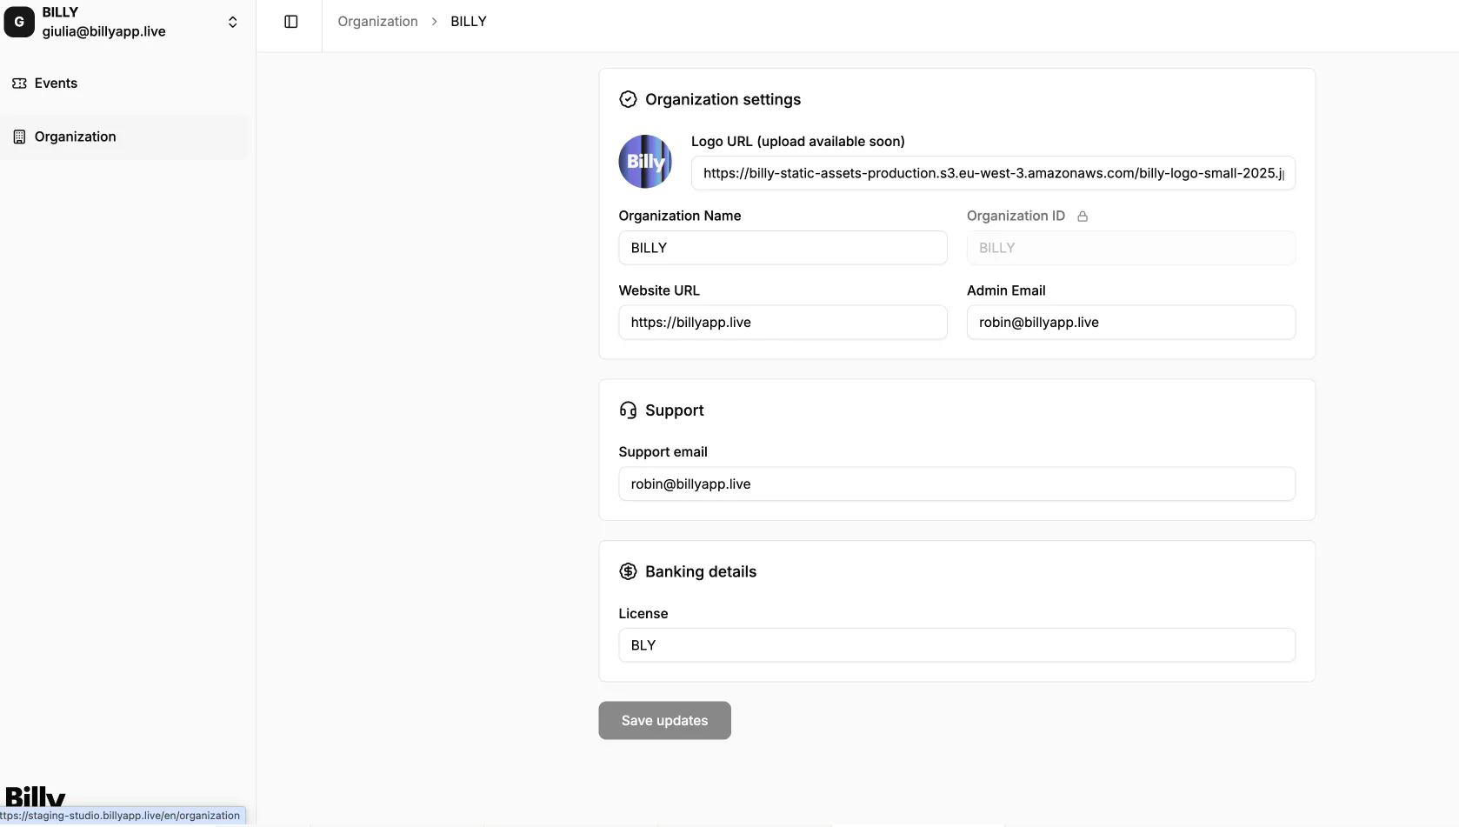
Task: Click the Organization Name label
Action: click(679, 216)
